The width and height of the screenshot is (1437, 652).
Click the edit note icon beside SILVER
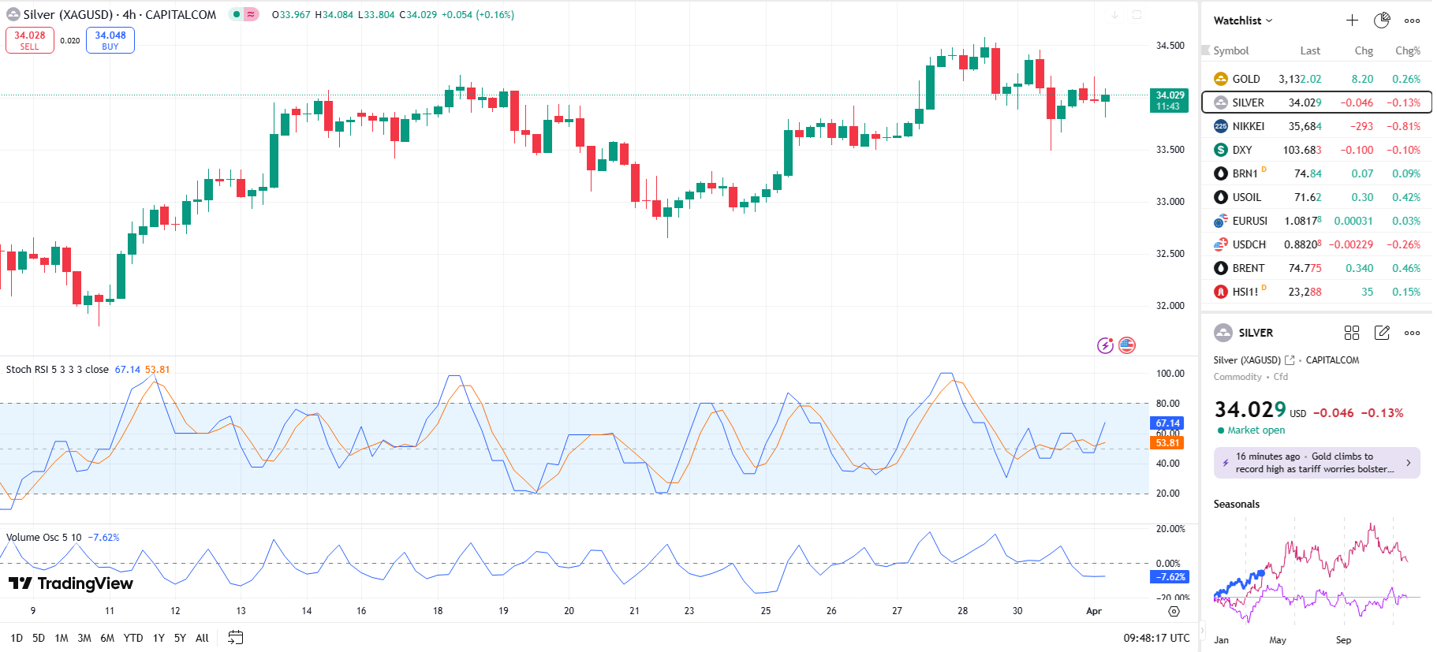point(1382,333)
